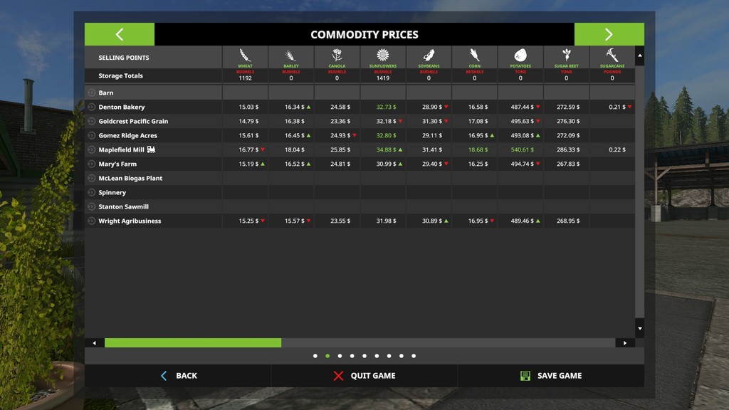Toggle the marker icon beside Mary's Farm

point(91,164)
